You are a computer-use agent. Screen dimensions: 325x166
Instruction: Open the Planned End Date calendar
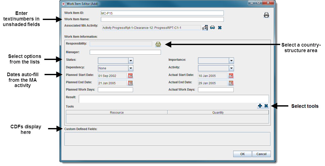[x=130, y=83]
